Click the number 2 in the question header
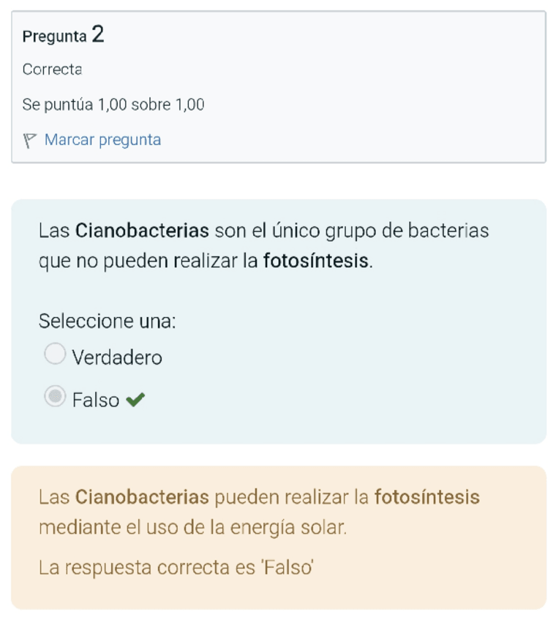The height and width of the screenshot is (621, 556). click(x=98, y=34)
